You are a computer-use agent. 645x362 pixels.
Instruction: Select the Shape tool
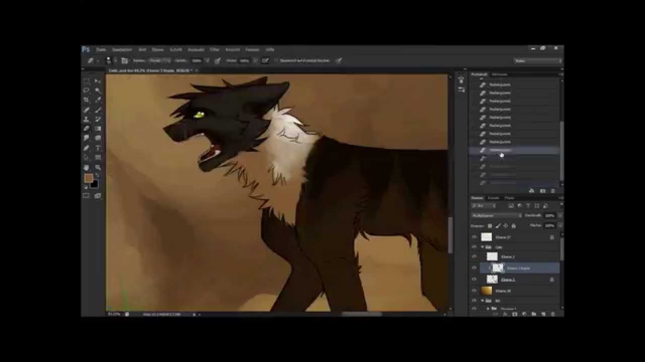(98, 157)
